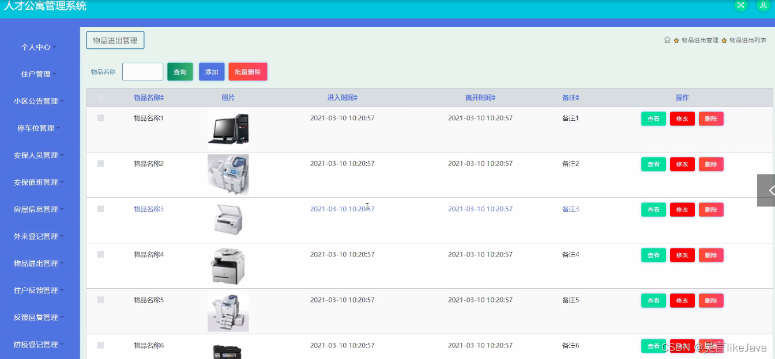
Task: Expand the 住户管理 sidebar menu
Action: click(39, 74)
